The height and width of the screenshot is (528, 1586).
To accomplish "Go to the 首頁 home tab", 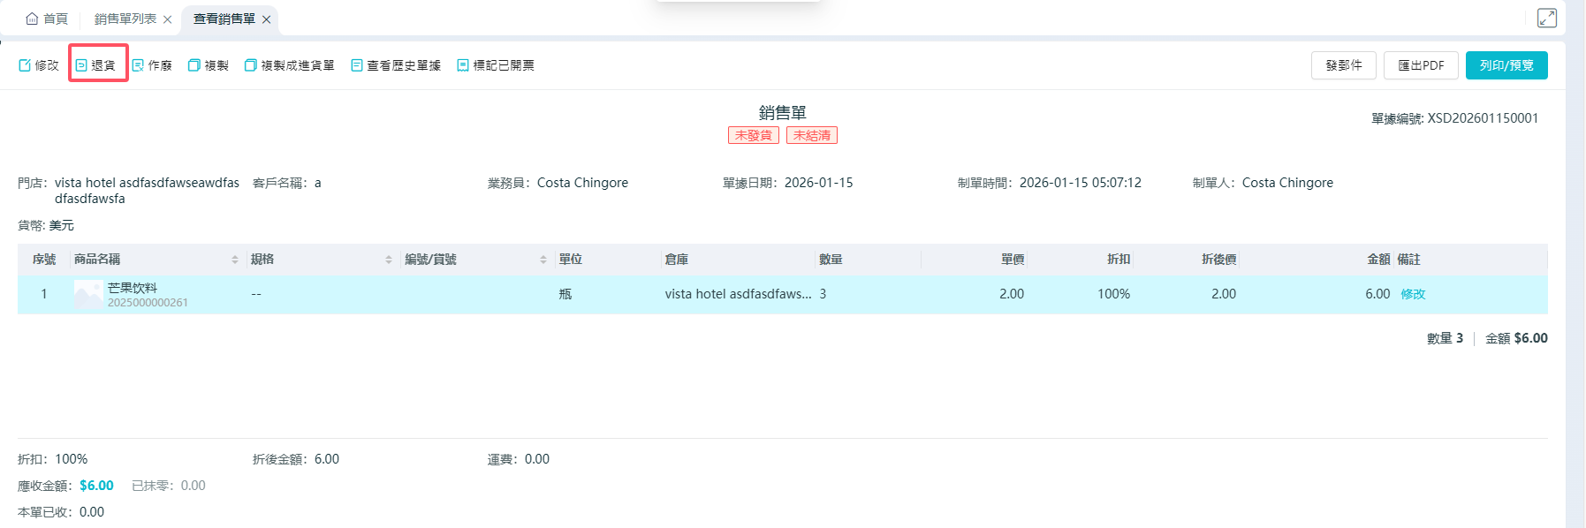I will tap(47, 19).
